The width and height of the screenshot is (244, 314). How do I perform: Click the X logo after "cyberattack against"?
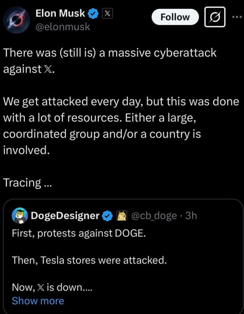point(48,69)
